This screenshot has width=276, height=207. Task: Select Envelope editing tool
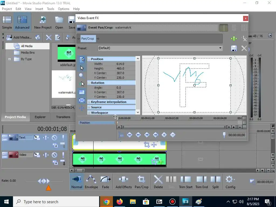(91, 182)
